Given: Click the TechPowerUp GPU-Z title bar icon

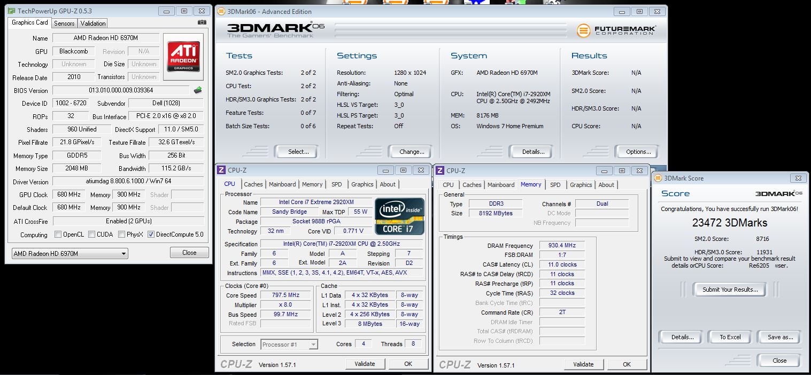Looking at the screenshot, I should (11, 11).
